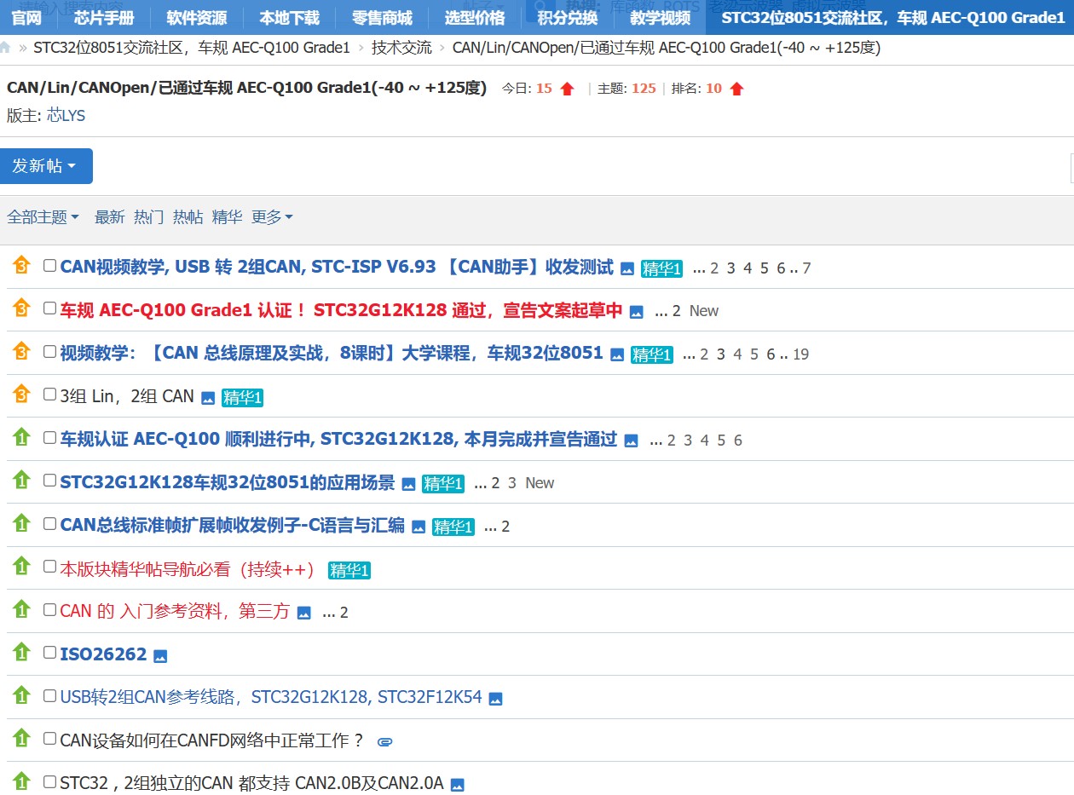Click paperclip attachment icon after CANFD网络 thread
Viewport: 1074px width, 795px height.
[x=384, y=742]
